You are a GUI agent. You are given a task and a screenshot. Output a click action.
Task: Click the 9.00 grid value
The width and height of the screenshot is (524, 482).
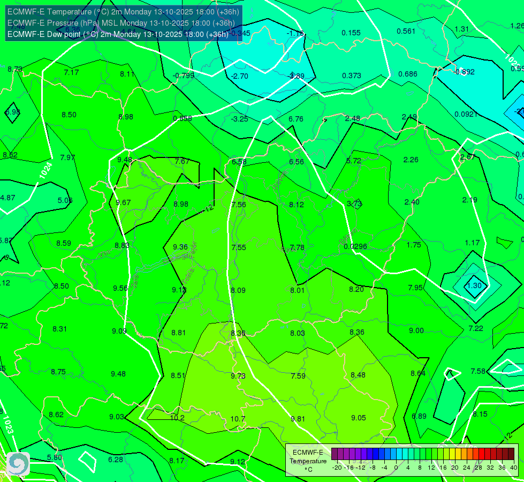click(416, 330)
